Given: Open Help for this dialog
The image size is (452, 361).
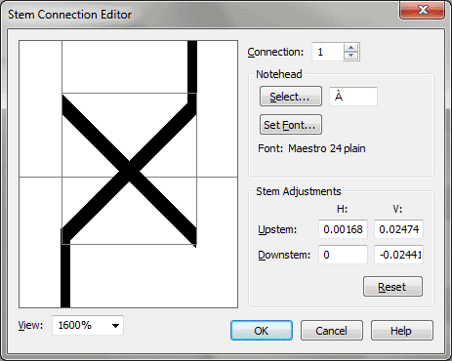Looking at the screenshot, I should [x=402, y=331].
